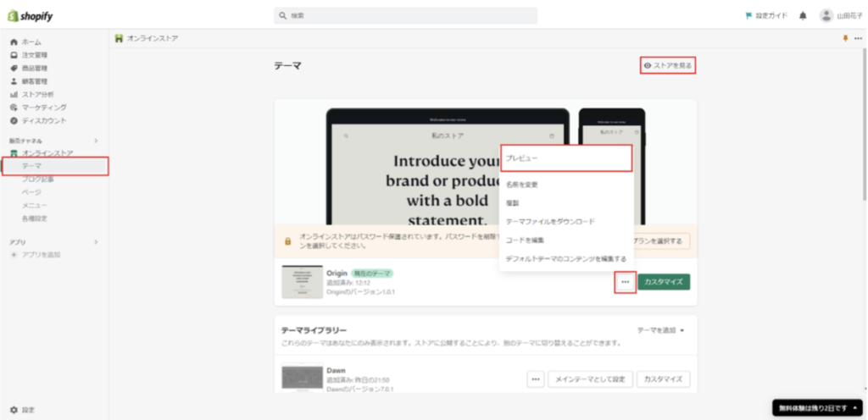Expand 販売チャネル section chevron

click(x=96, y=140)
